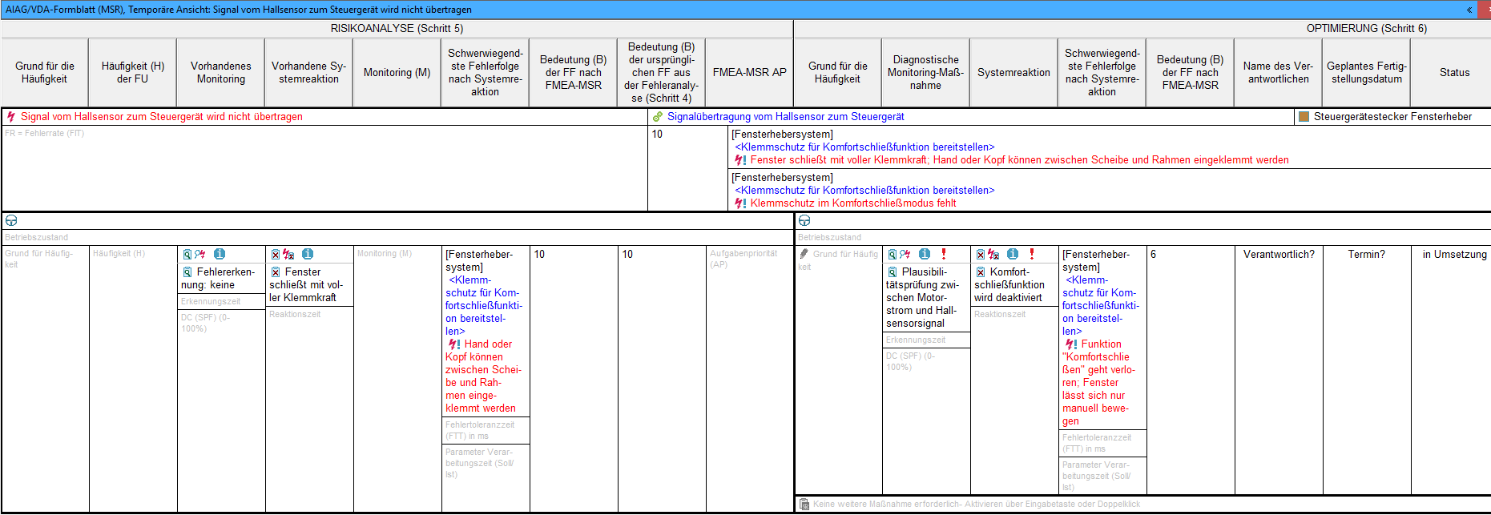Click the severity value '6' in optimization
This screenshot has height=515, width=1491.
tap(1153, 255)
